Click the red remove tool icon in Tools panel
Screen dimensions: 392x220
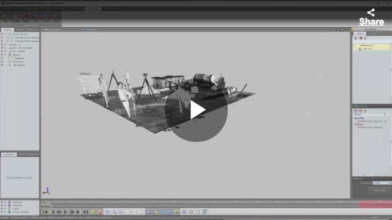tap(361, 38)
